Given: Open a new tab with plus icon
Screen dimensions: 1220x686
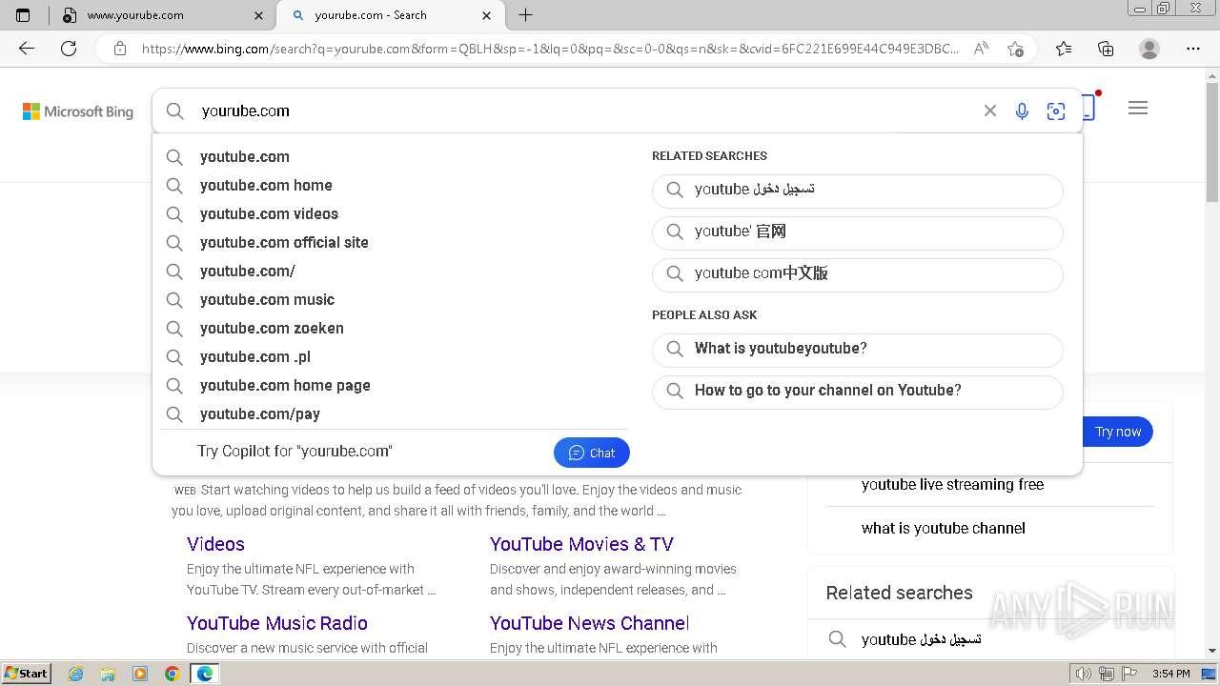Looking at the screenshot, I should pos(525,15).
